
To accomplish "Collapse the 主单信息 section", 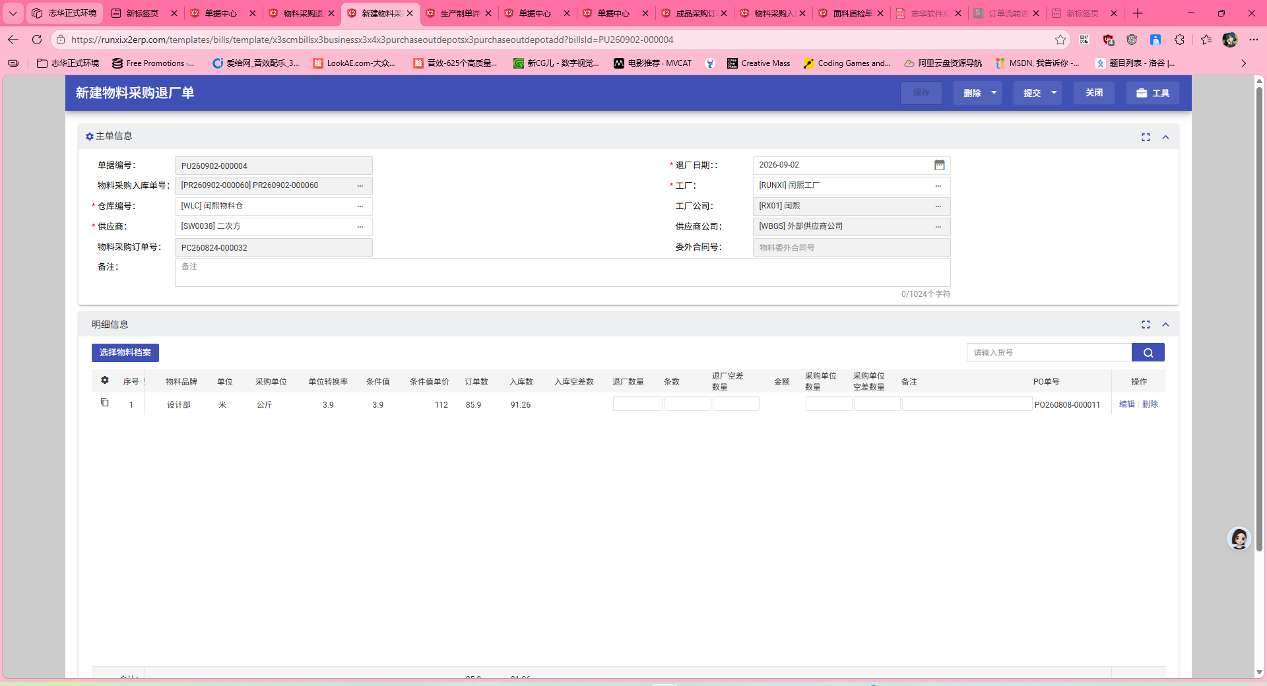I will pyautogui.click(x=1165, y=137).
